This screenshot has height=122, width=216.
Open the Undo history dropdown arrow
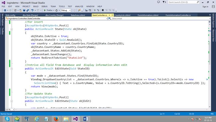[35, 10]
